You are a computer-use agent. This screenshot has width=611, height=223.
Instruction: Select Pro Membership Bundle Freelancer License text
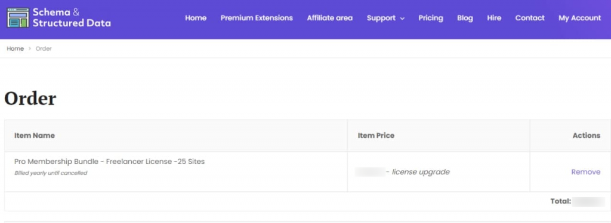110,162
